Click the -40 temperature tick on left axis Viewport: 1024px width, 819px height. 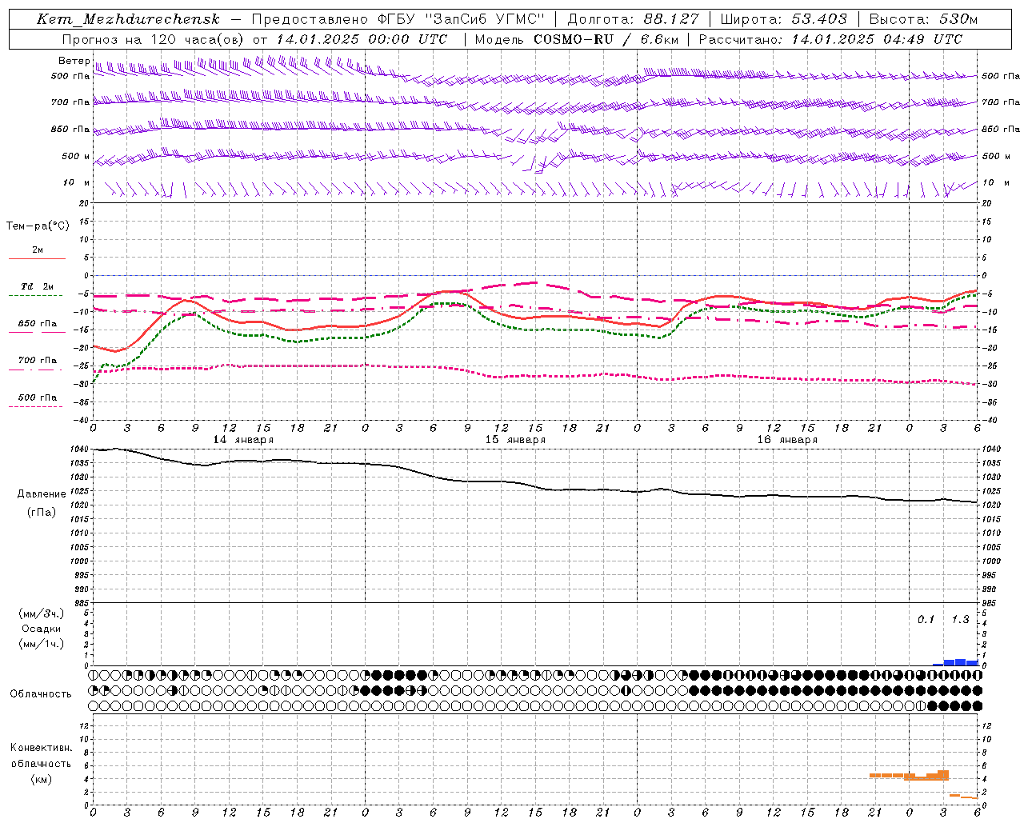(x=82, y=420)
